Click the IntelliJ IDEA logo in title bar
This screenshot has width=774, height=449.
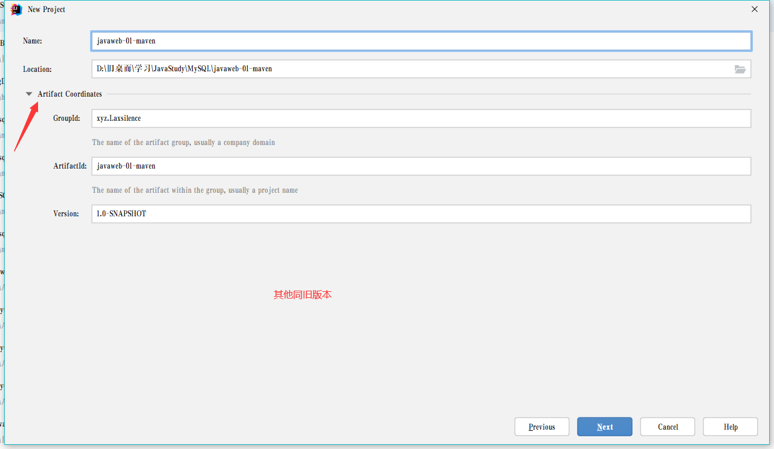point(16,9)
